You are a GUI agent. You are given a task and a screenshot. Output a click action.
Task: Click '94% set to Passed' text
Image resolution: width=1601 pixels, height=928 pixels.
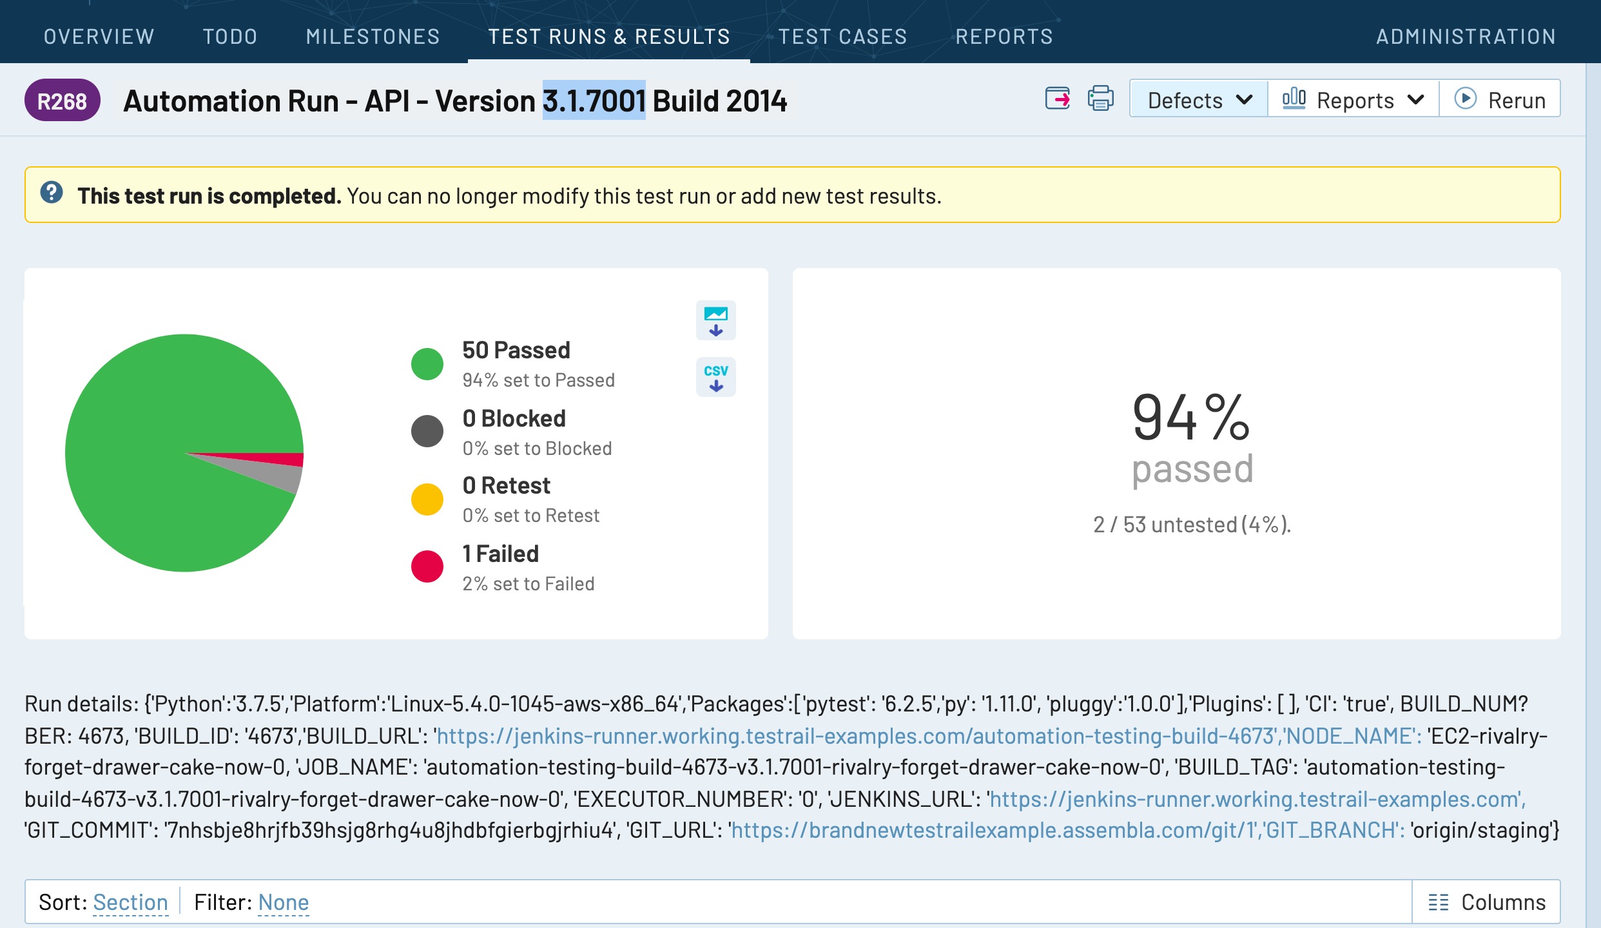click(x=538, y=380)
